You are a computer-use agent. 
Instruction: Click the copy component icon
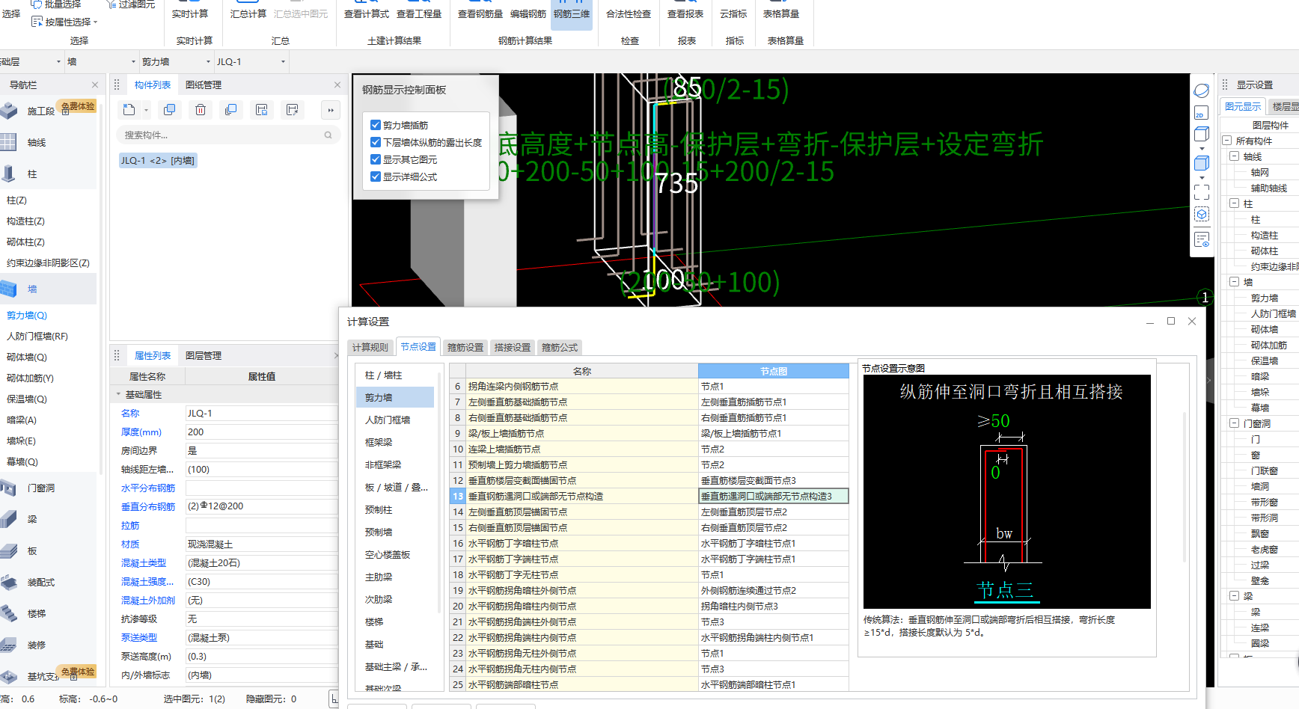(170, 110)
